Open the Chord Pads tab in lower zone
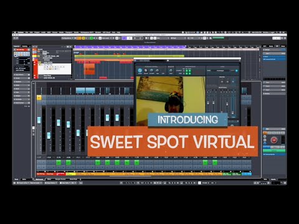299x224 pixels. tap(74, 179)
